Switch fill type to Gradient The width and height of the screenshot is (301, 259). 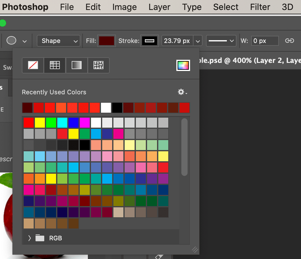[77, 65]
